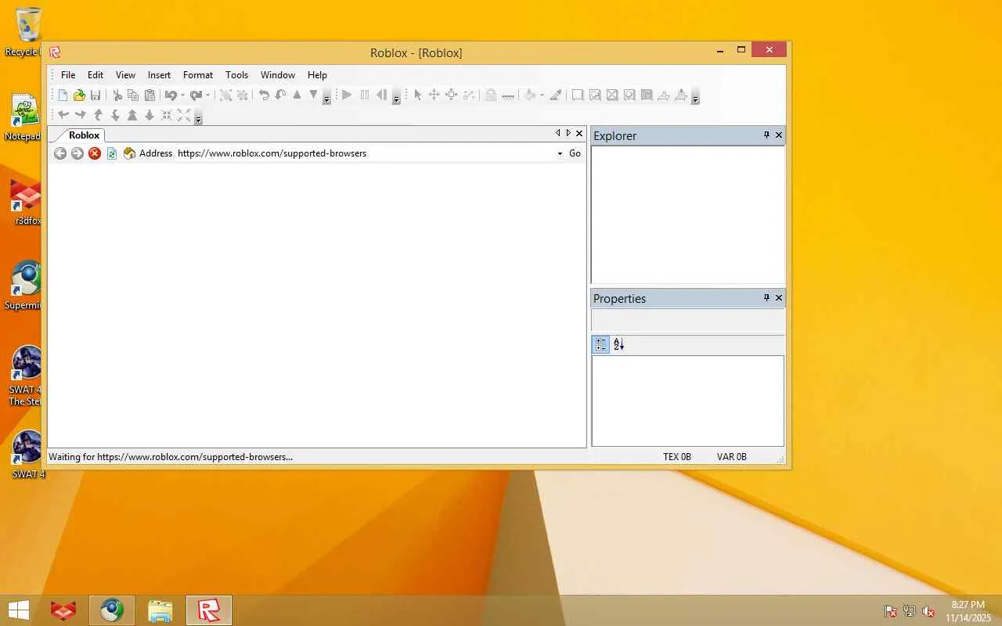Click the Paste clipboard icon
Screen dimensions: 1002x626
tap(150, 95)
